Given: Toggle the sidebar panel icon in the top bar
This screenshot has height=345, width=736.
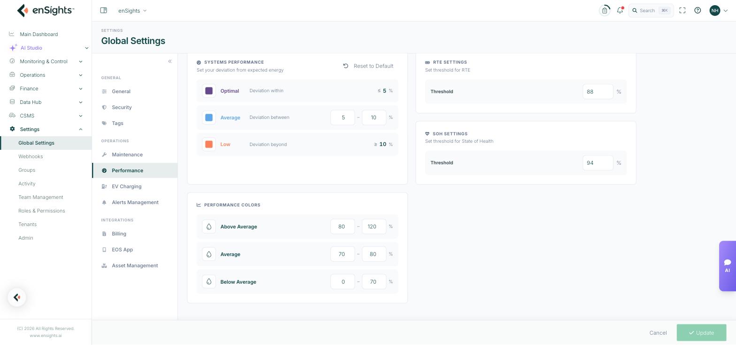Looking at the screenshot, I should coord(104,10).
